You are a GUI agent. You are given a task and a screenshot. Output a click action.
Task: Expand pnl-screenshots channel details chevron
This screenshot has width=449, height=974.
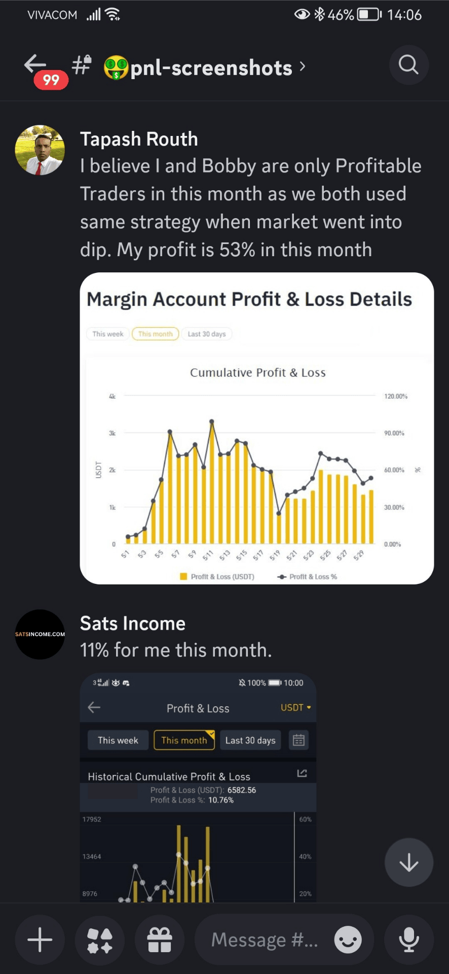[303, 66]
